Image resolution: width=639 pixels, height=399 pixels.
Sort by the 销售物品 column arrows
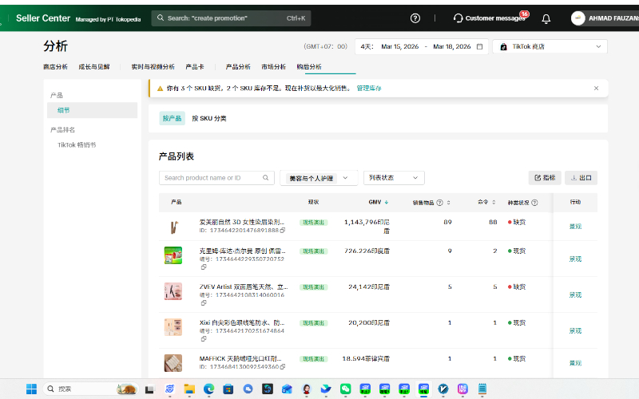tap(448, 203)
